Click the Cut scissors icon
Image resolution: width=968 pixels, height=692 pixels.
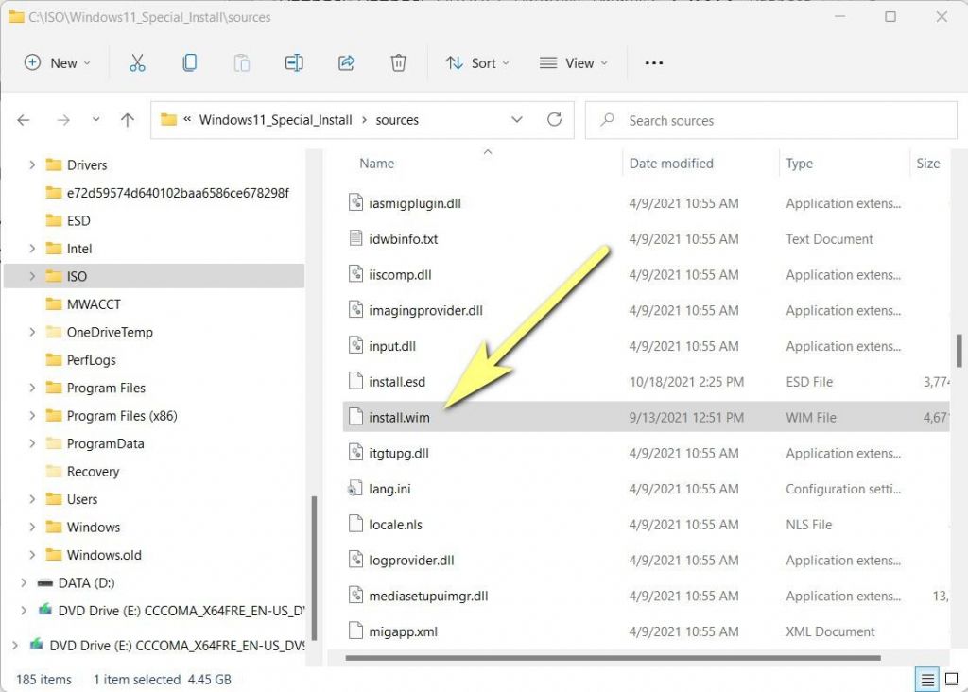[137, 62]
